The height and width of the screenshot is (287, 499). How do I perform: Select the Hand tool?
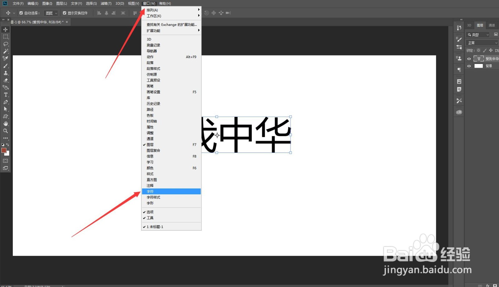[x=5, y=124]
